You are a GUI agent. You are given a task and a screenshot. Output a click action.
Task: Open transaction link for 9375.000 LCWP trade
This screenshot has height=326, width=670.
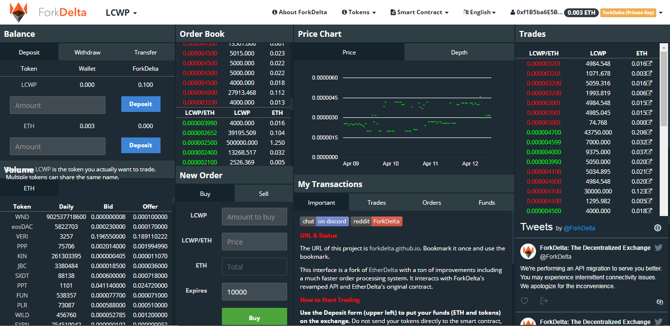tap(649, 152)
